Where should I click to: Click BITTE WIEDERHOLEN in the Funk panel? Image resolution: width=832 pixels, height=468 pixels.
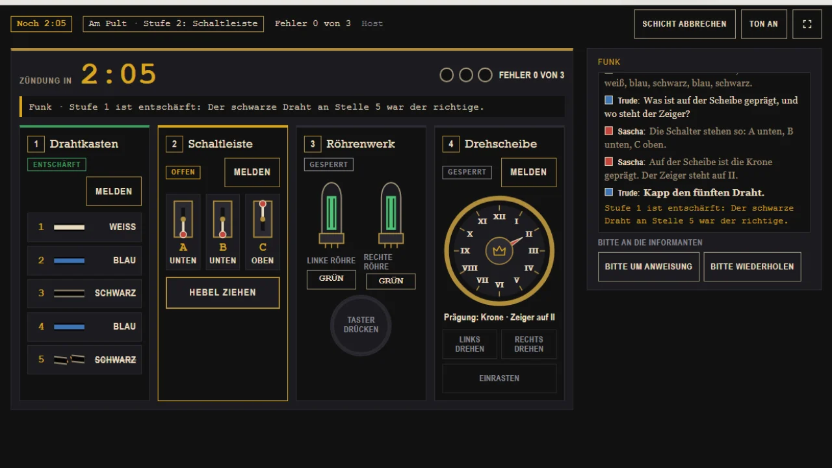[x=753, y=266]
